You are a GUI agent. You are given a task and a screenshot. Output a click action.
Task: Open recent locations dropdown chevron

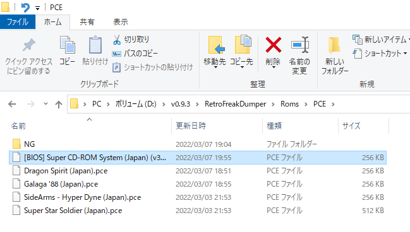(x=45, y=104)
